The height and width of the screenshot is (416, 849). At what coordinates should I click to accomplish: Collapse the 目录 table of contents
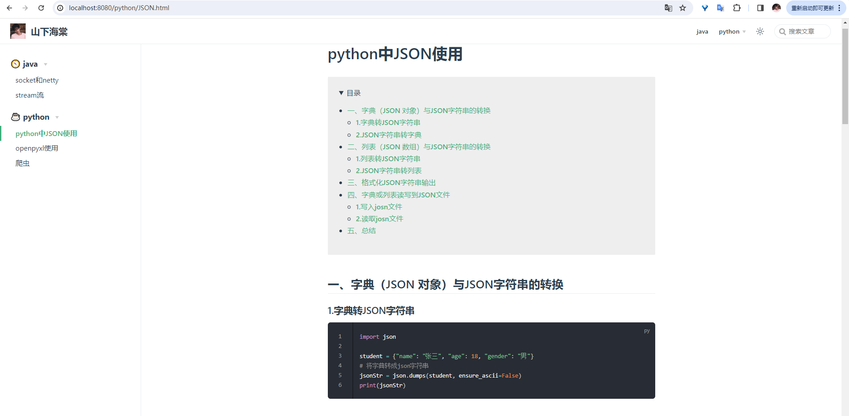[x=350, y=93]
